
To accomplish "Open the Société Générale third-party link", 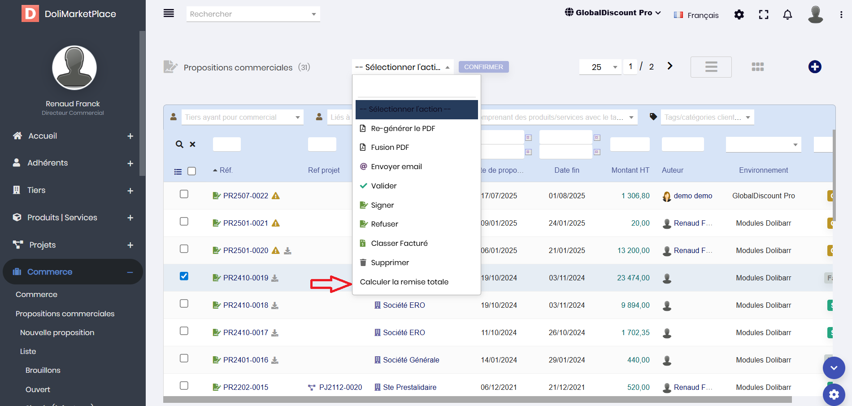I will pos(411,360).
